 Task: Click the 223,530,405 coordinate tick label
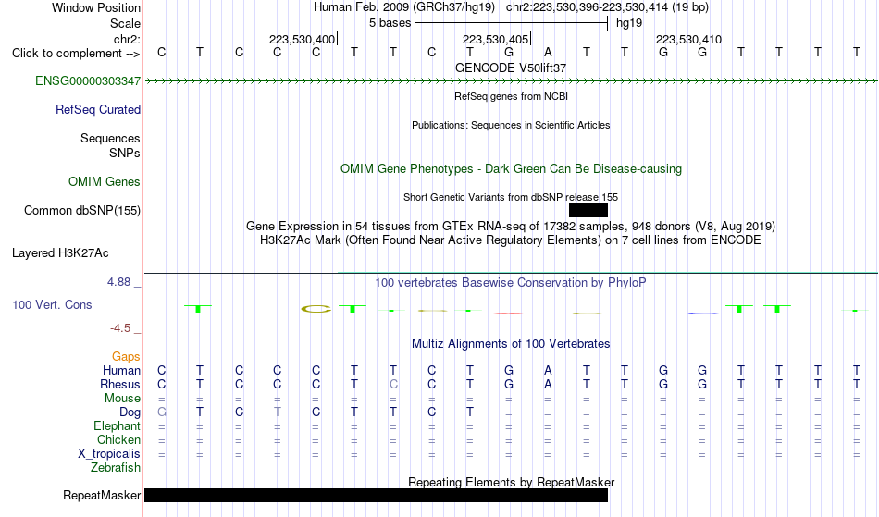click(495, 39)
